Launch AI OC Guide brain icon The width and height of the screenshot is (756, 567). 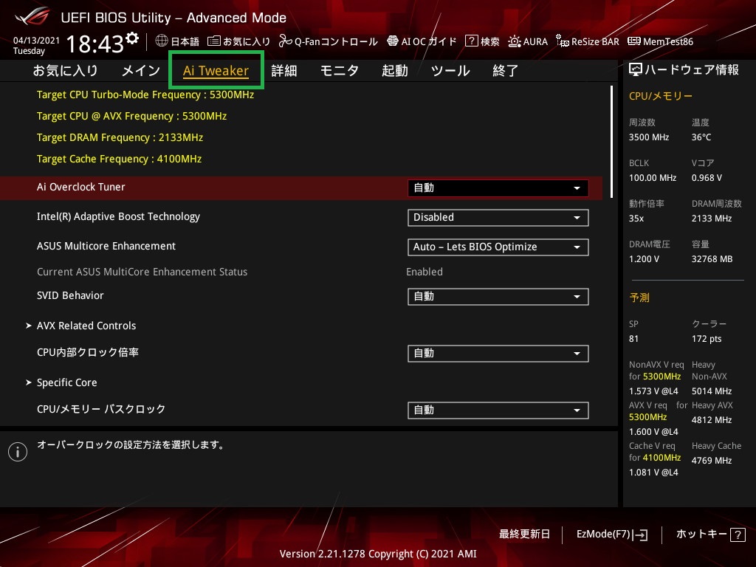(x=393, y=41)
